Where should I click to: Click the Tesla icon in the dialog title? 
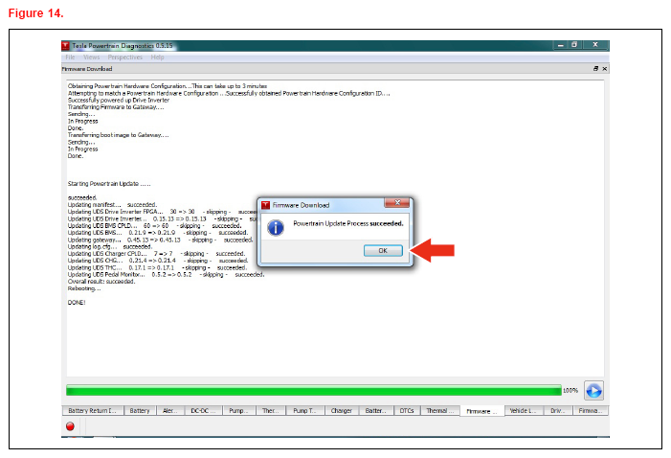click(x=266, y=205)
